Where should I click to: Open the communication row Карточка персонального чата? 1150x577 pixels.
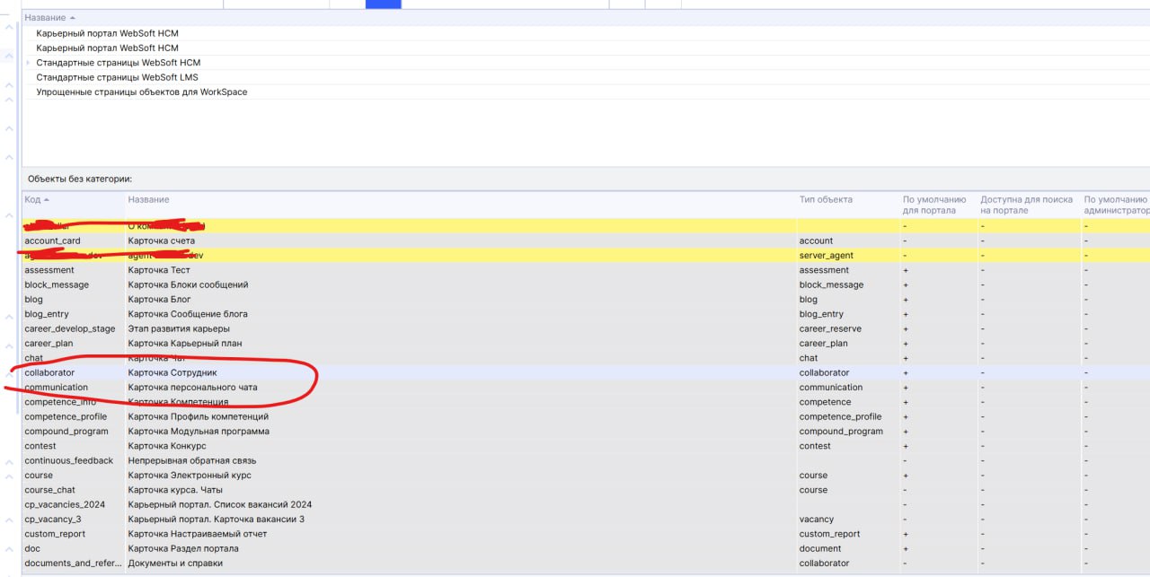coord(192,388)
